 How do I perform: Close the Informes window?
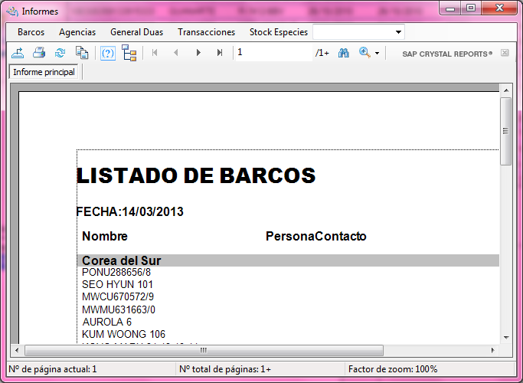click(499, 8)
